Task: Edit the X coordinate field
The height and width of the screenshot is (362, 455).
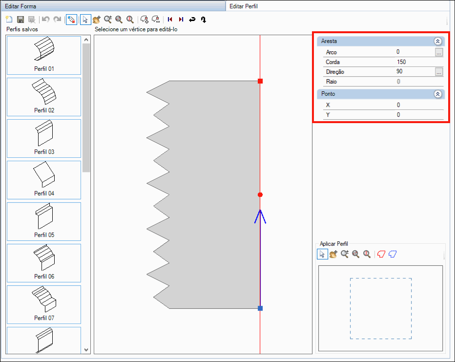Action: 419,105
